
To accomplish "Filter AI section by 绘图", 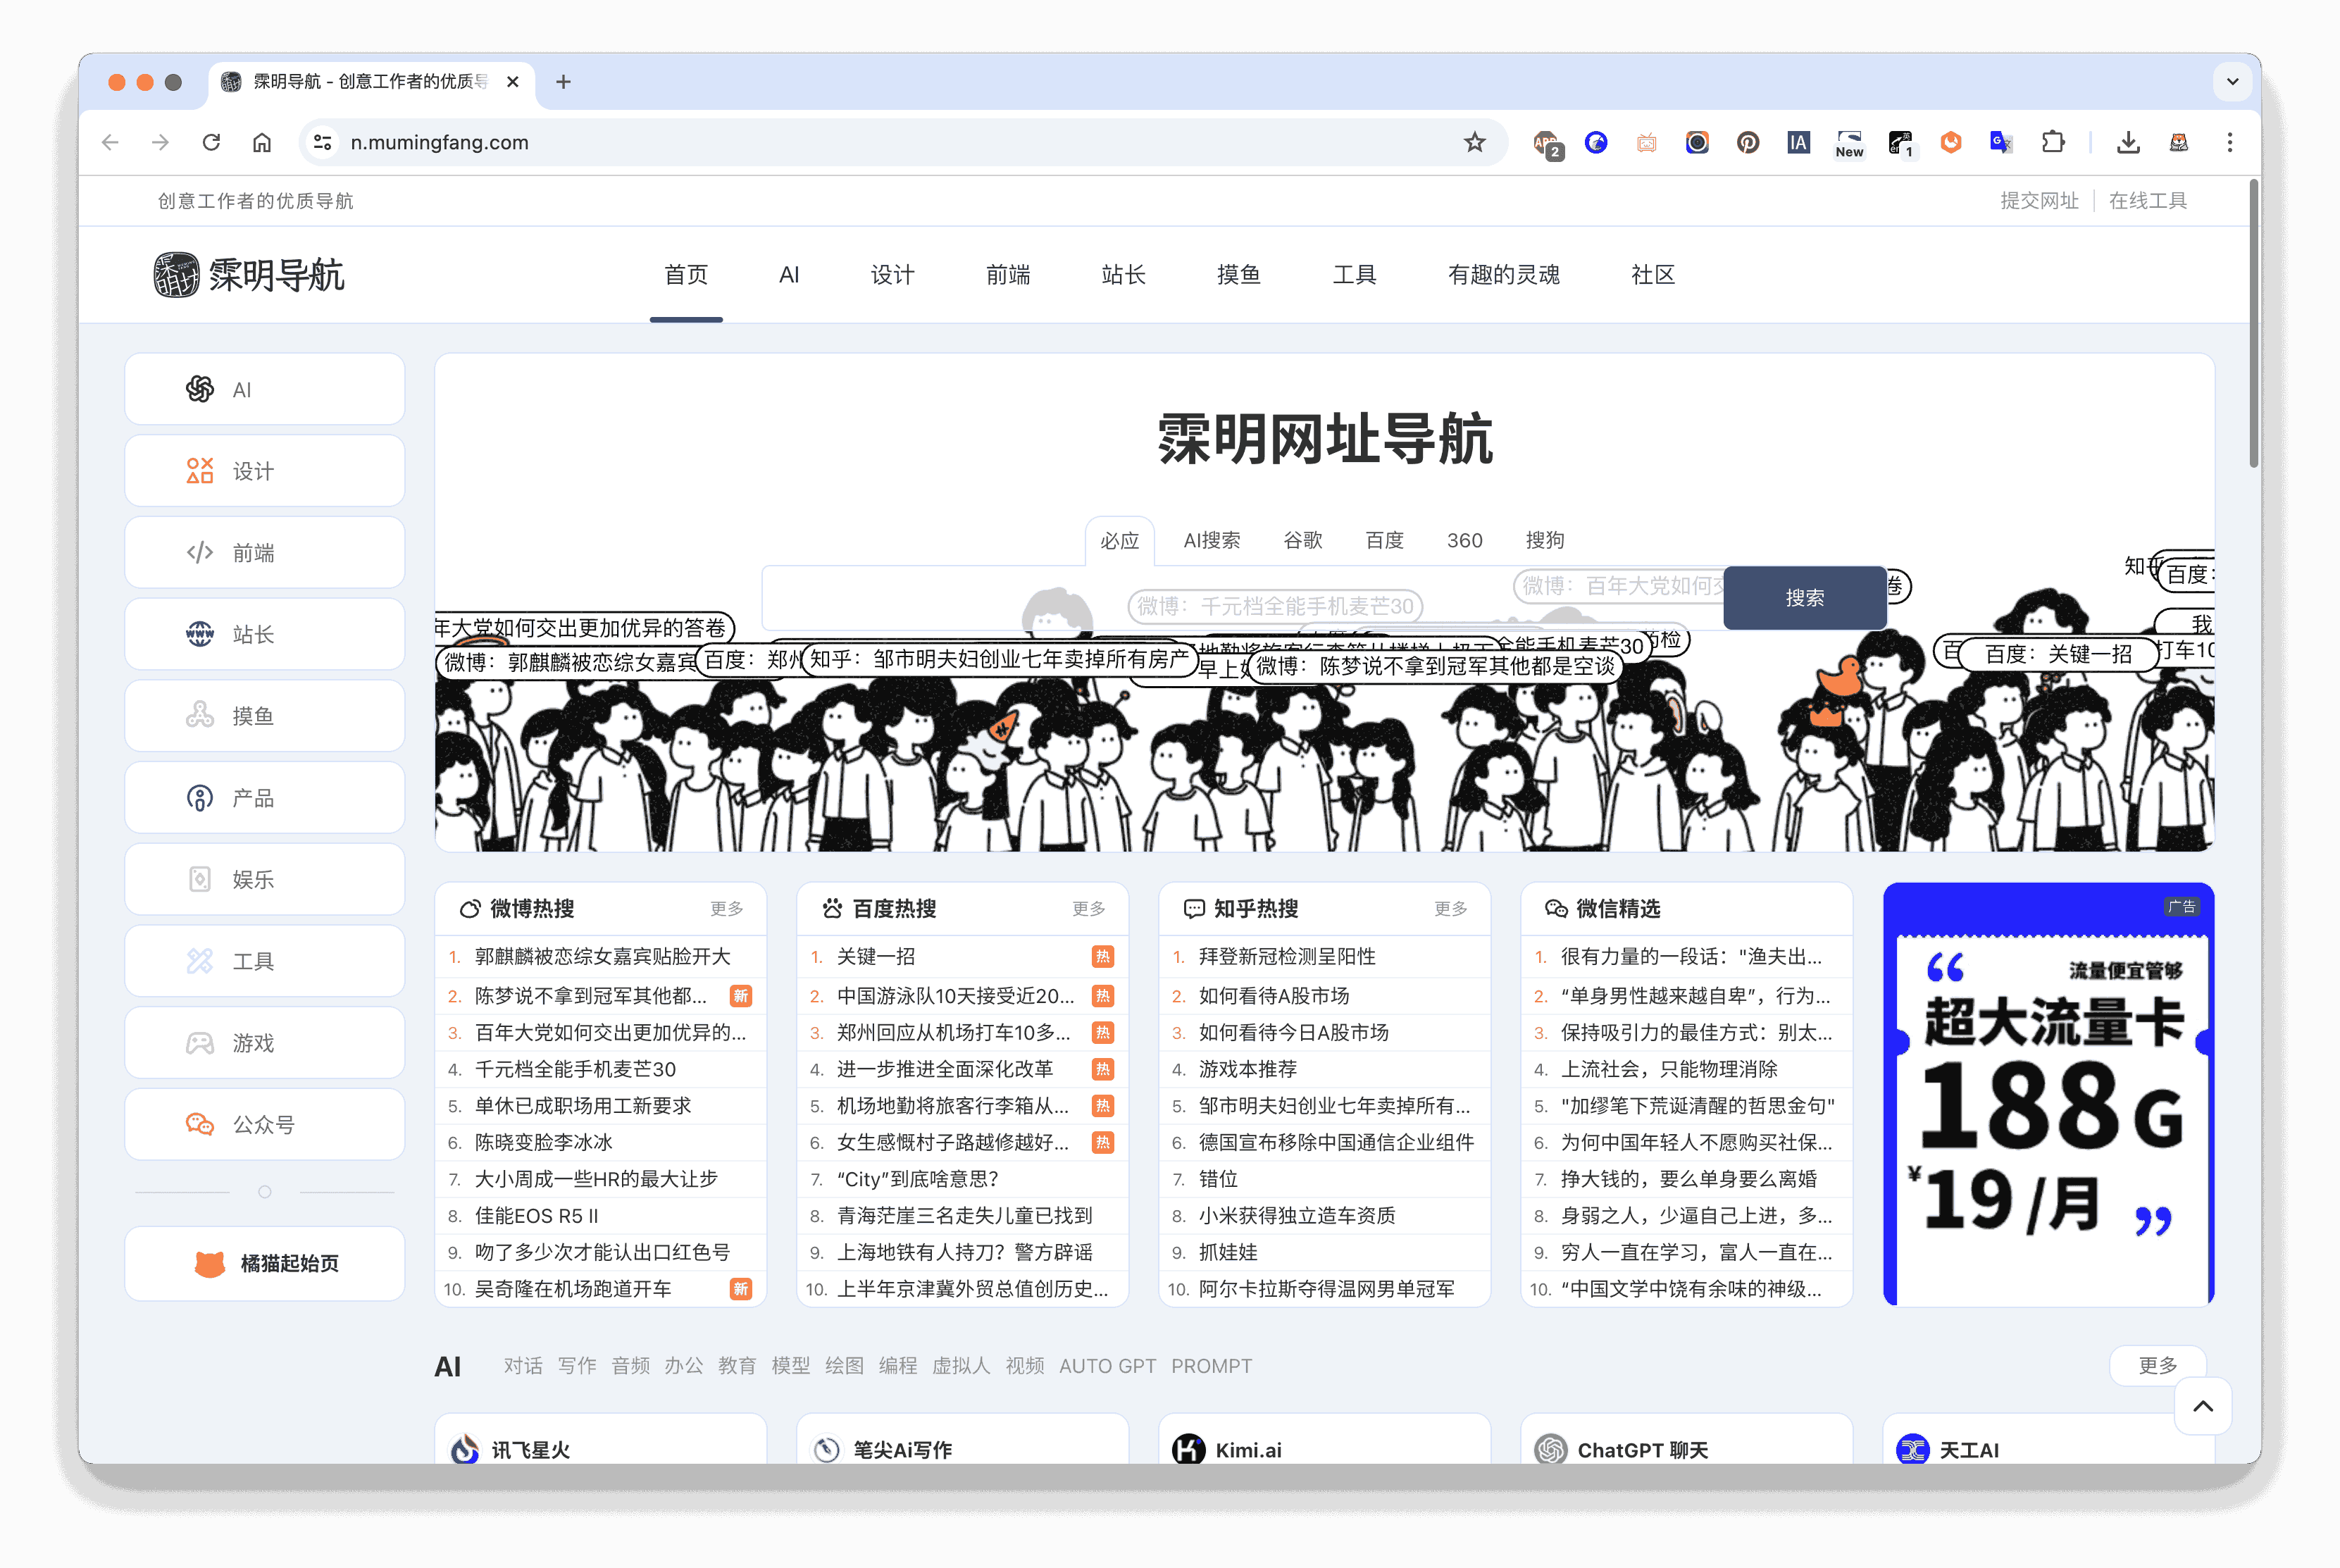I will (x=844, y=1366).
